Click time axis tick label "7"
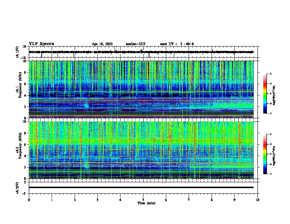 click(x=189, y=200)
